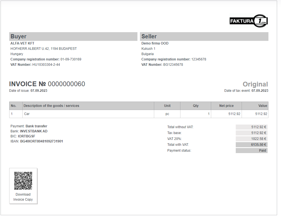This screenshot has width=281, height=218.
Task: Click the Paid payment status badge
Action: pos(263,151)
